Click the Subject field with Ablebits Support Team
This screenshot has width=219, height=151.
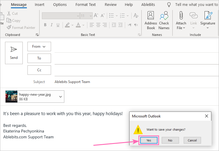click(137, 82)
